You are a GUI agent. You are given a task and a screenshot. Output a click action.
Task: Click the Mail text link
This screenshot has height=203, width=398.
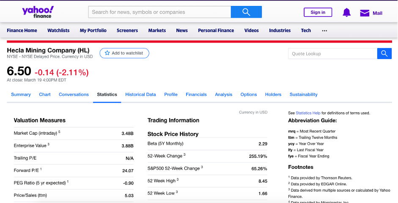pos(377,13)
